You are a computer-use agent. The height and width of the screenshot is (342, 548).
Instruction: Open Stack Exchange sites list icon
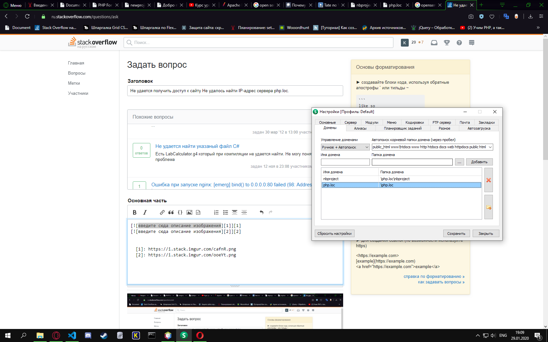coord(472,43)
